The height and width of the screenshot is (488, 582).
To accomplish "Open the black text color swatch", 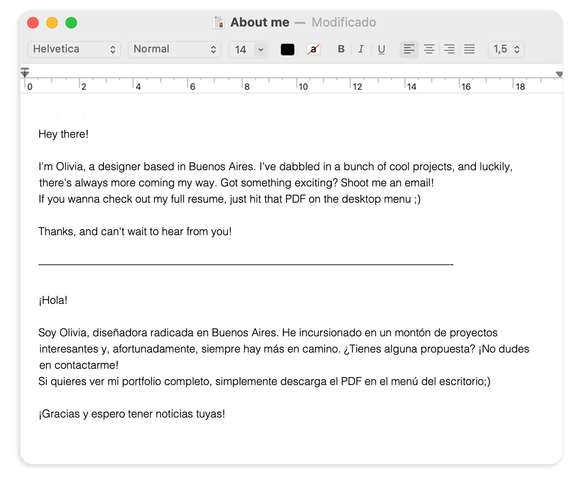I will tap(287, 49).
